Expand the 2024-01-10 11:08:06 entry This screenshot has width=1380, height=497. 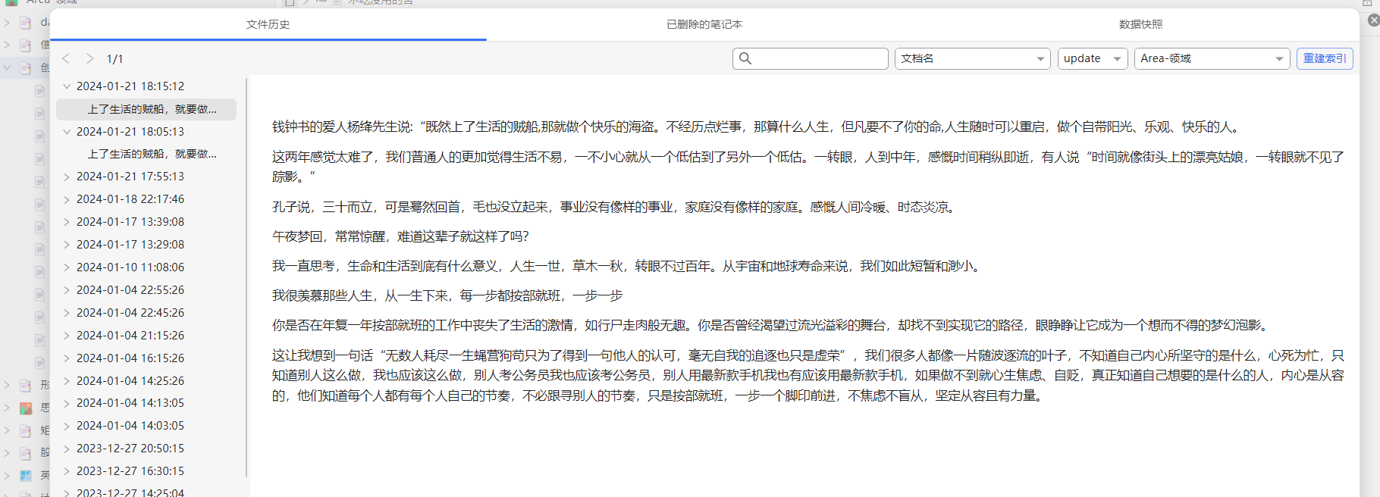point(67,267)
